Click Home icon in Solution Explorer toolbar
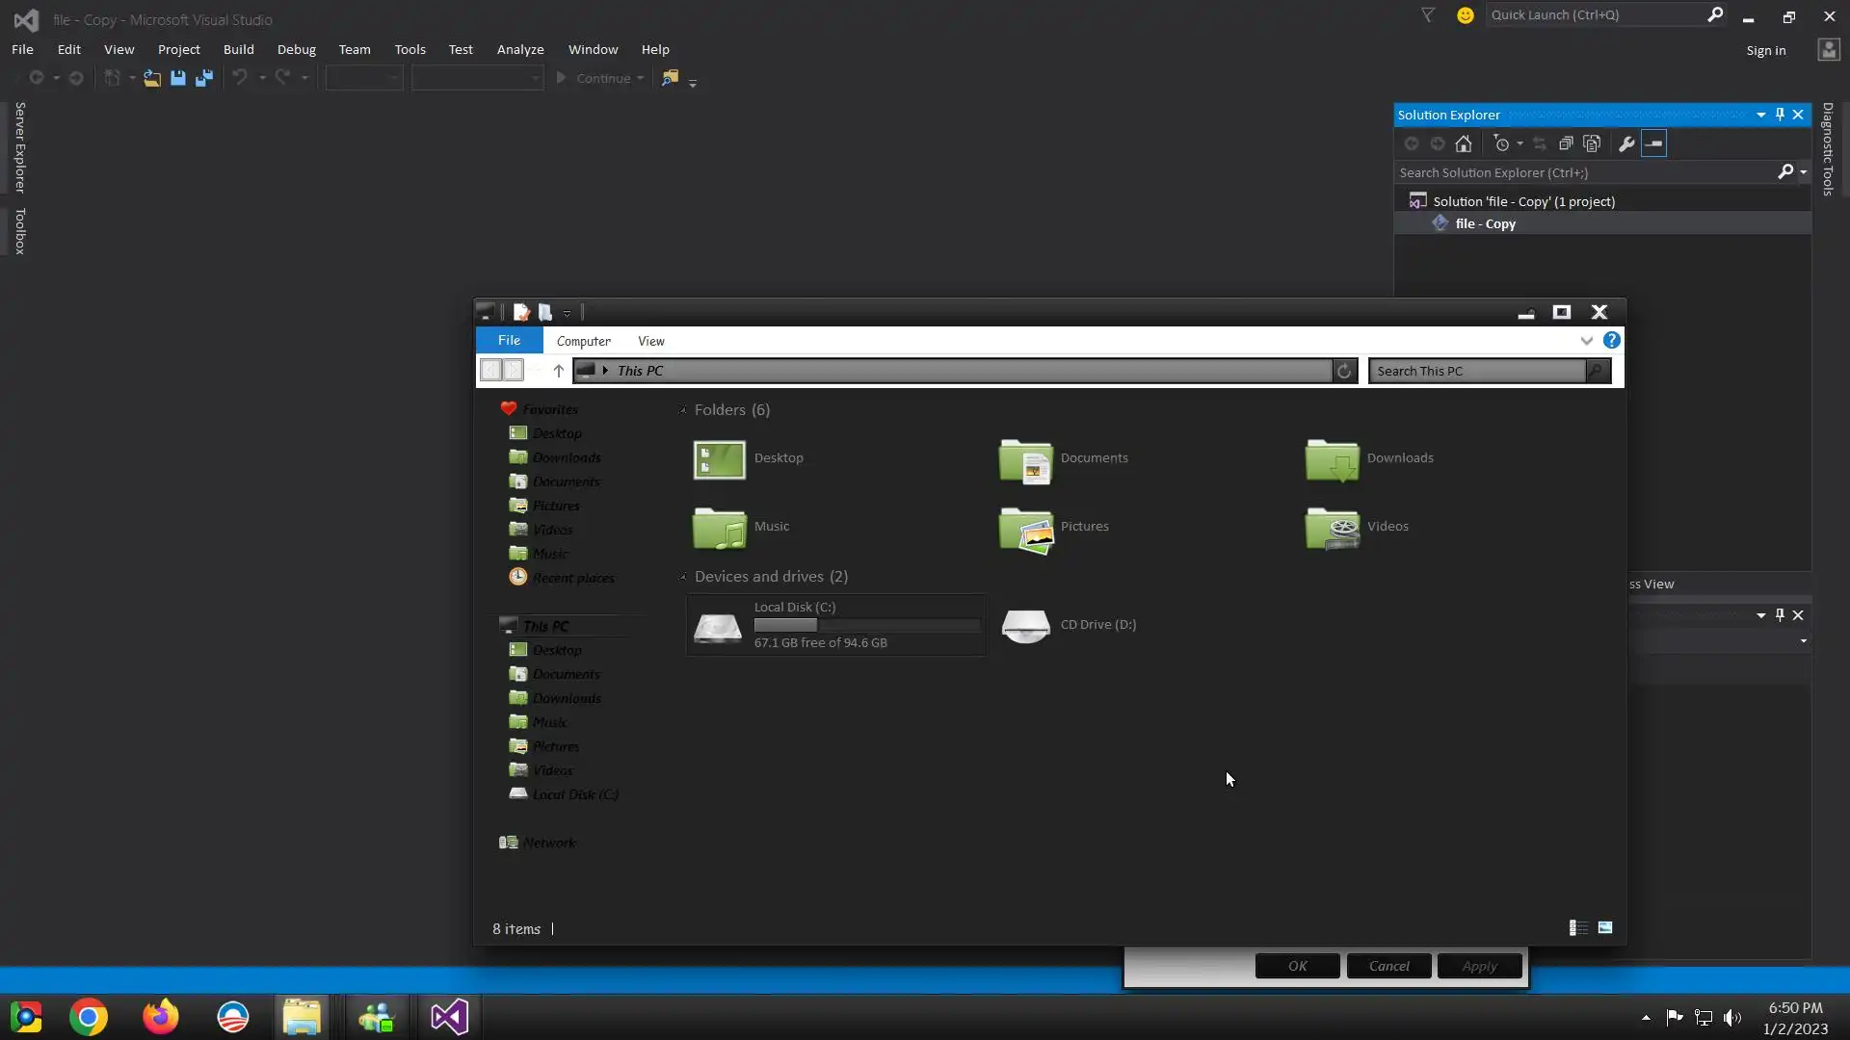 1464,143
